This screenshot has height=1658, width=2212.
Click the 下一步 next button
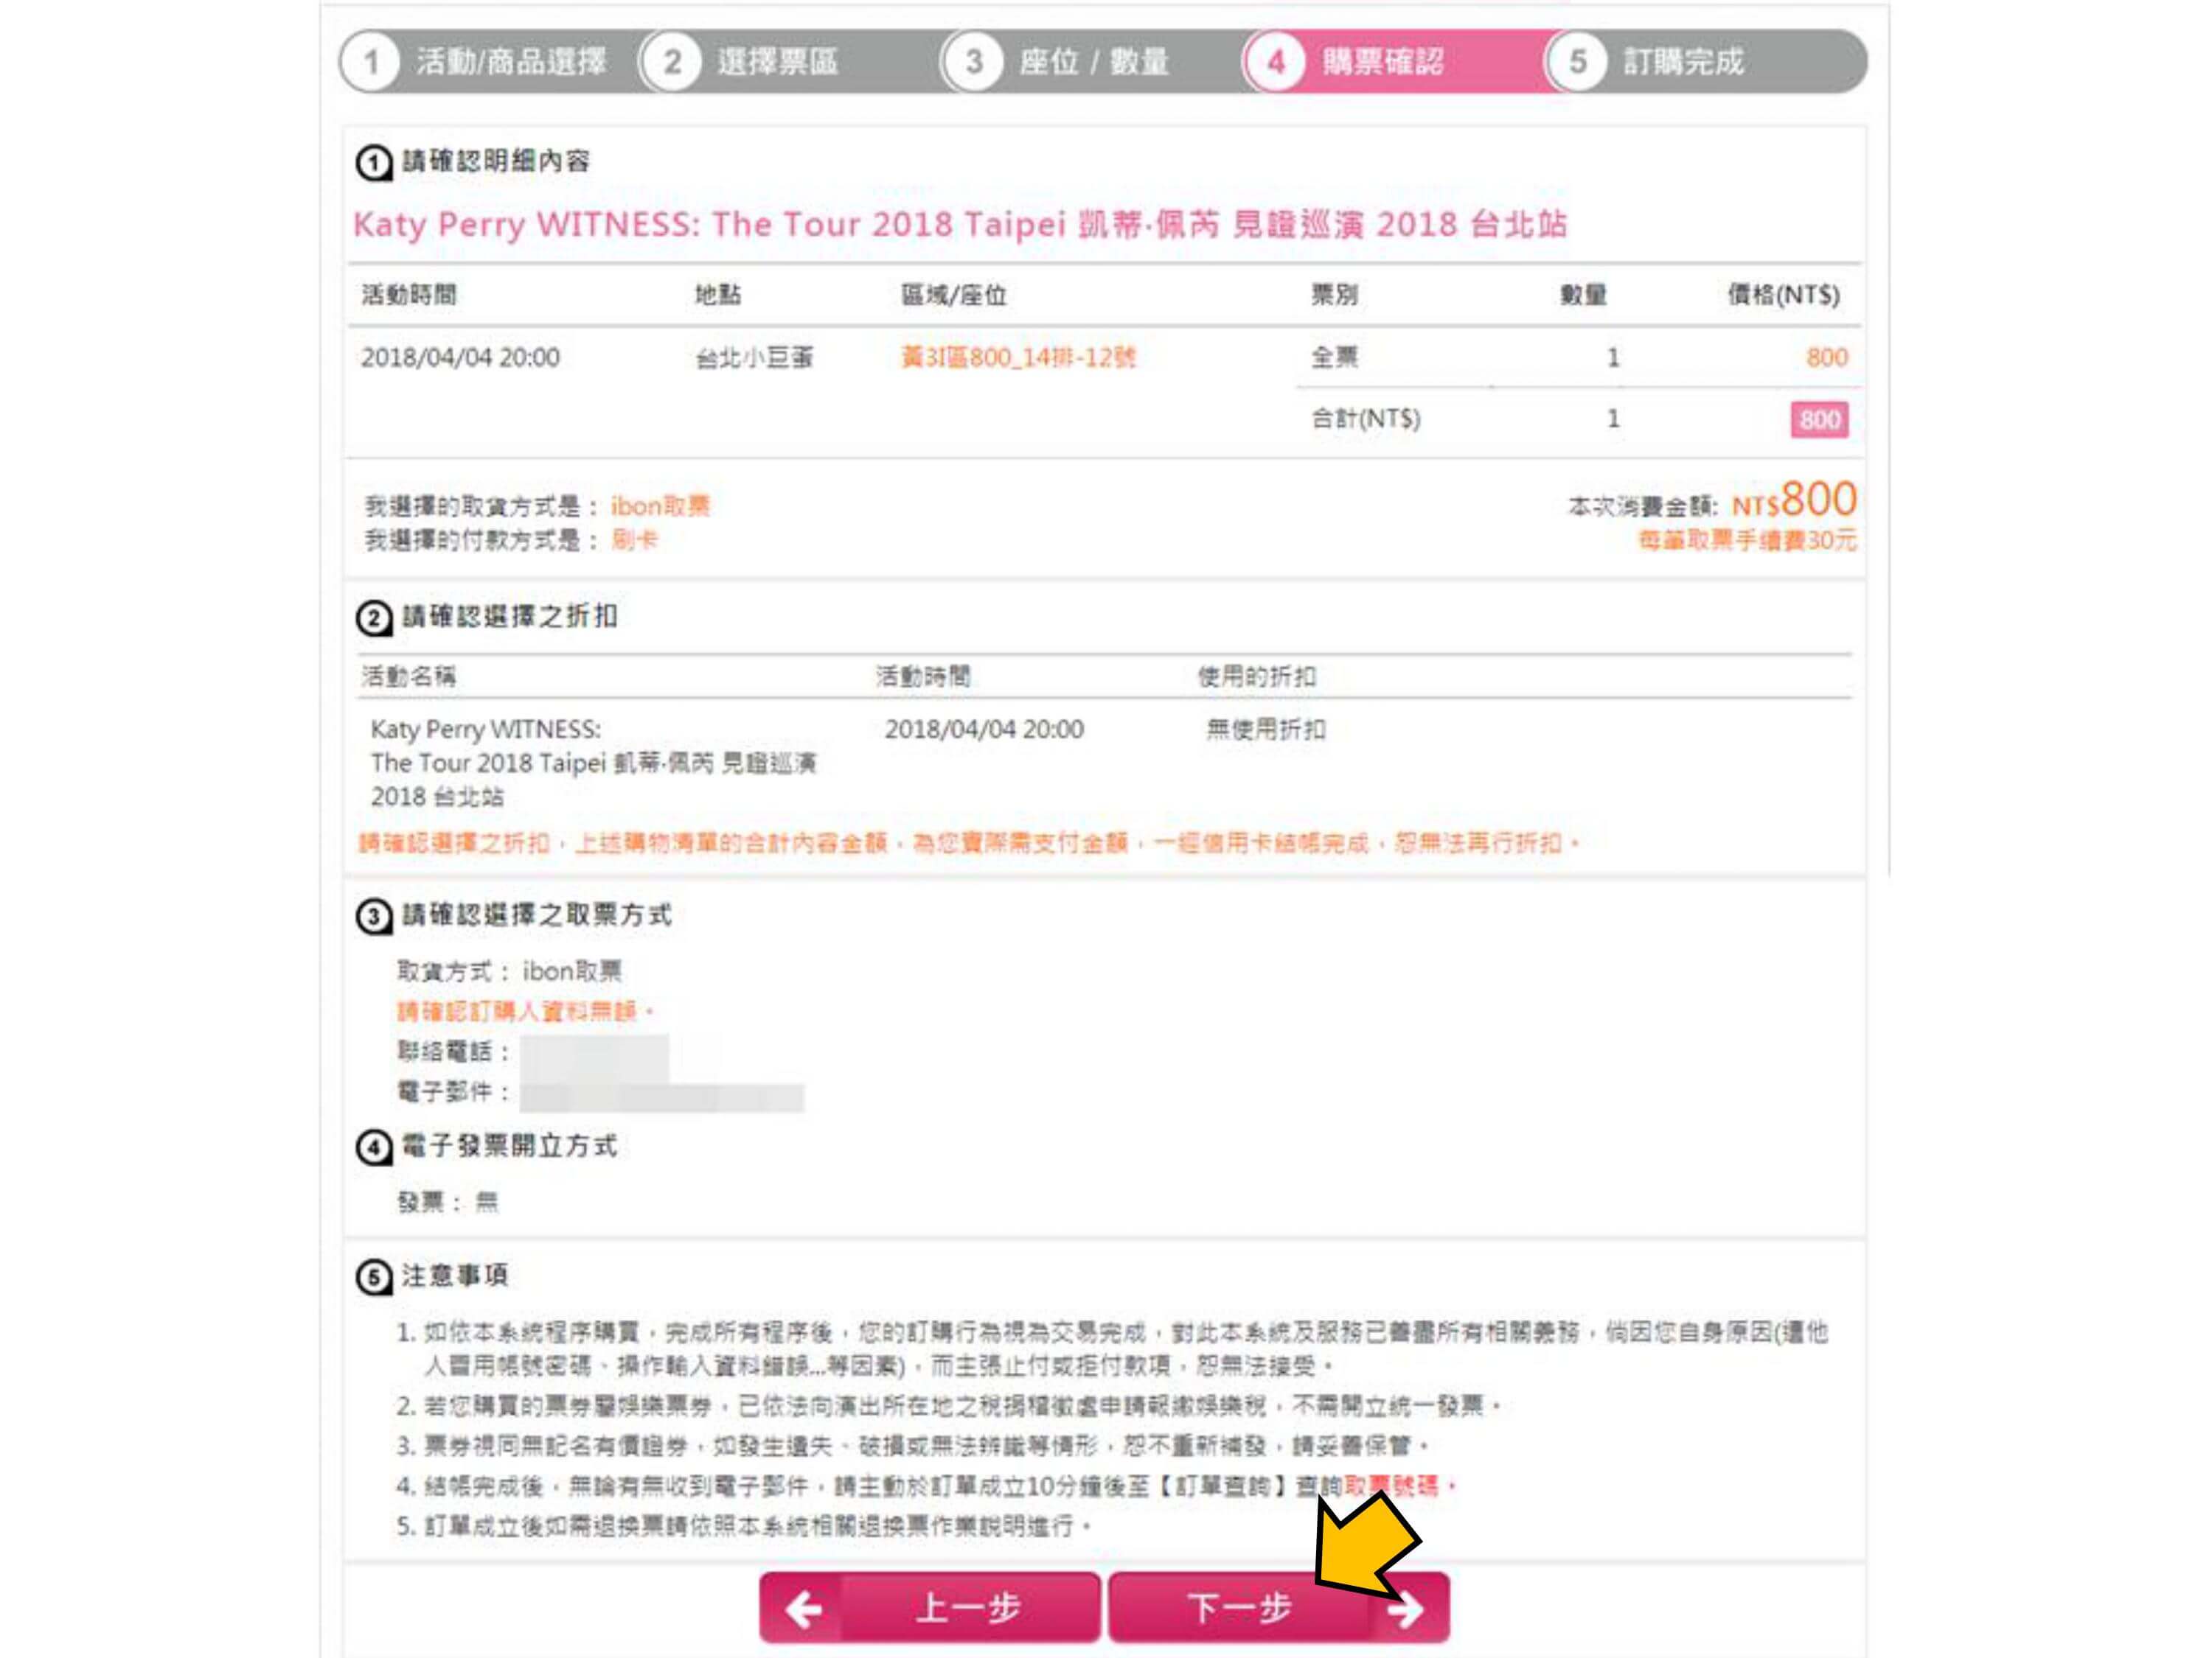[x=1279, y=1607]
